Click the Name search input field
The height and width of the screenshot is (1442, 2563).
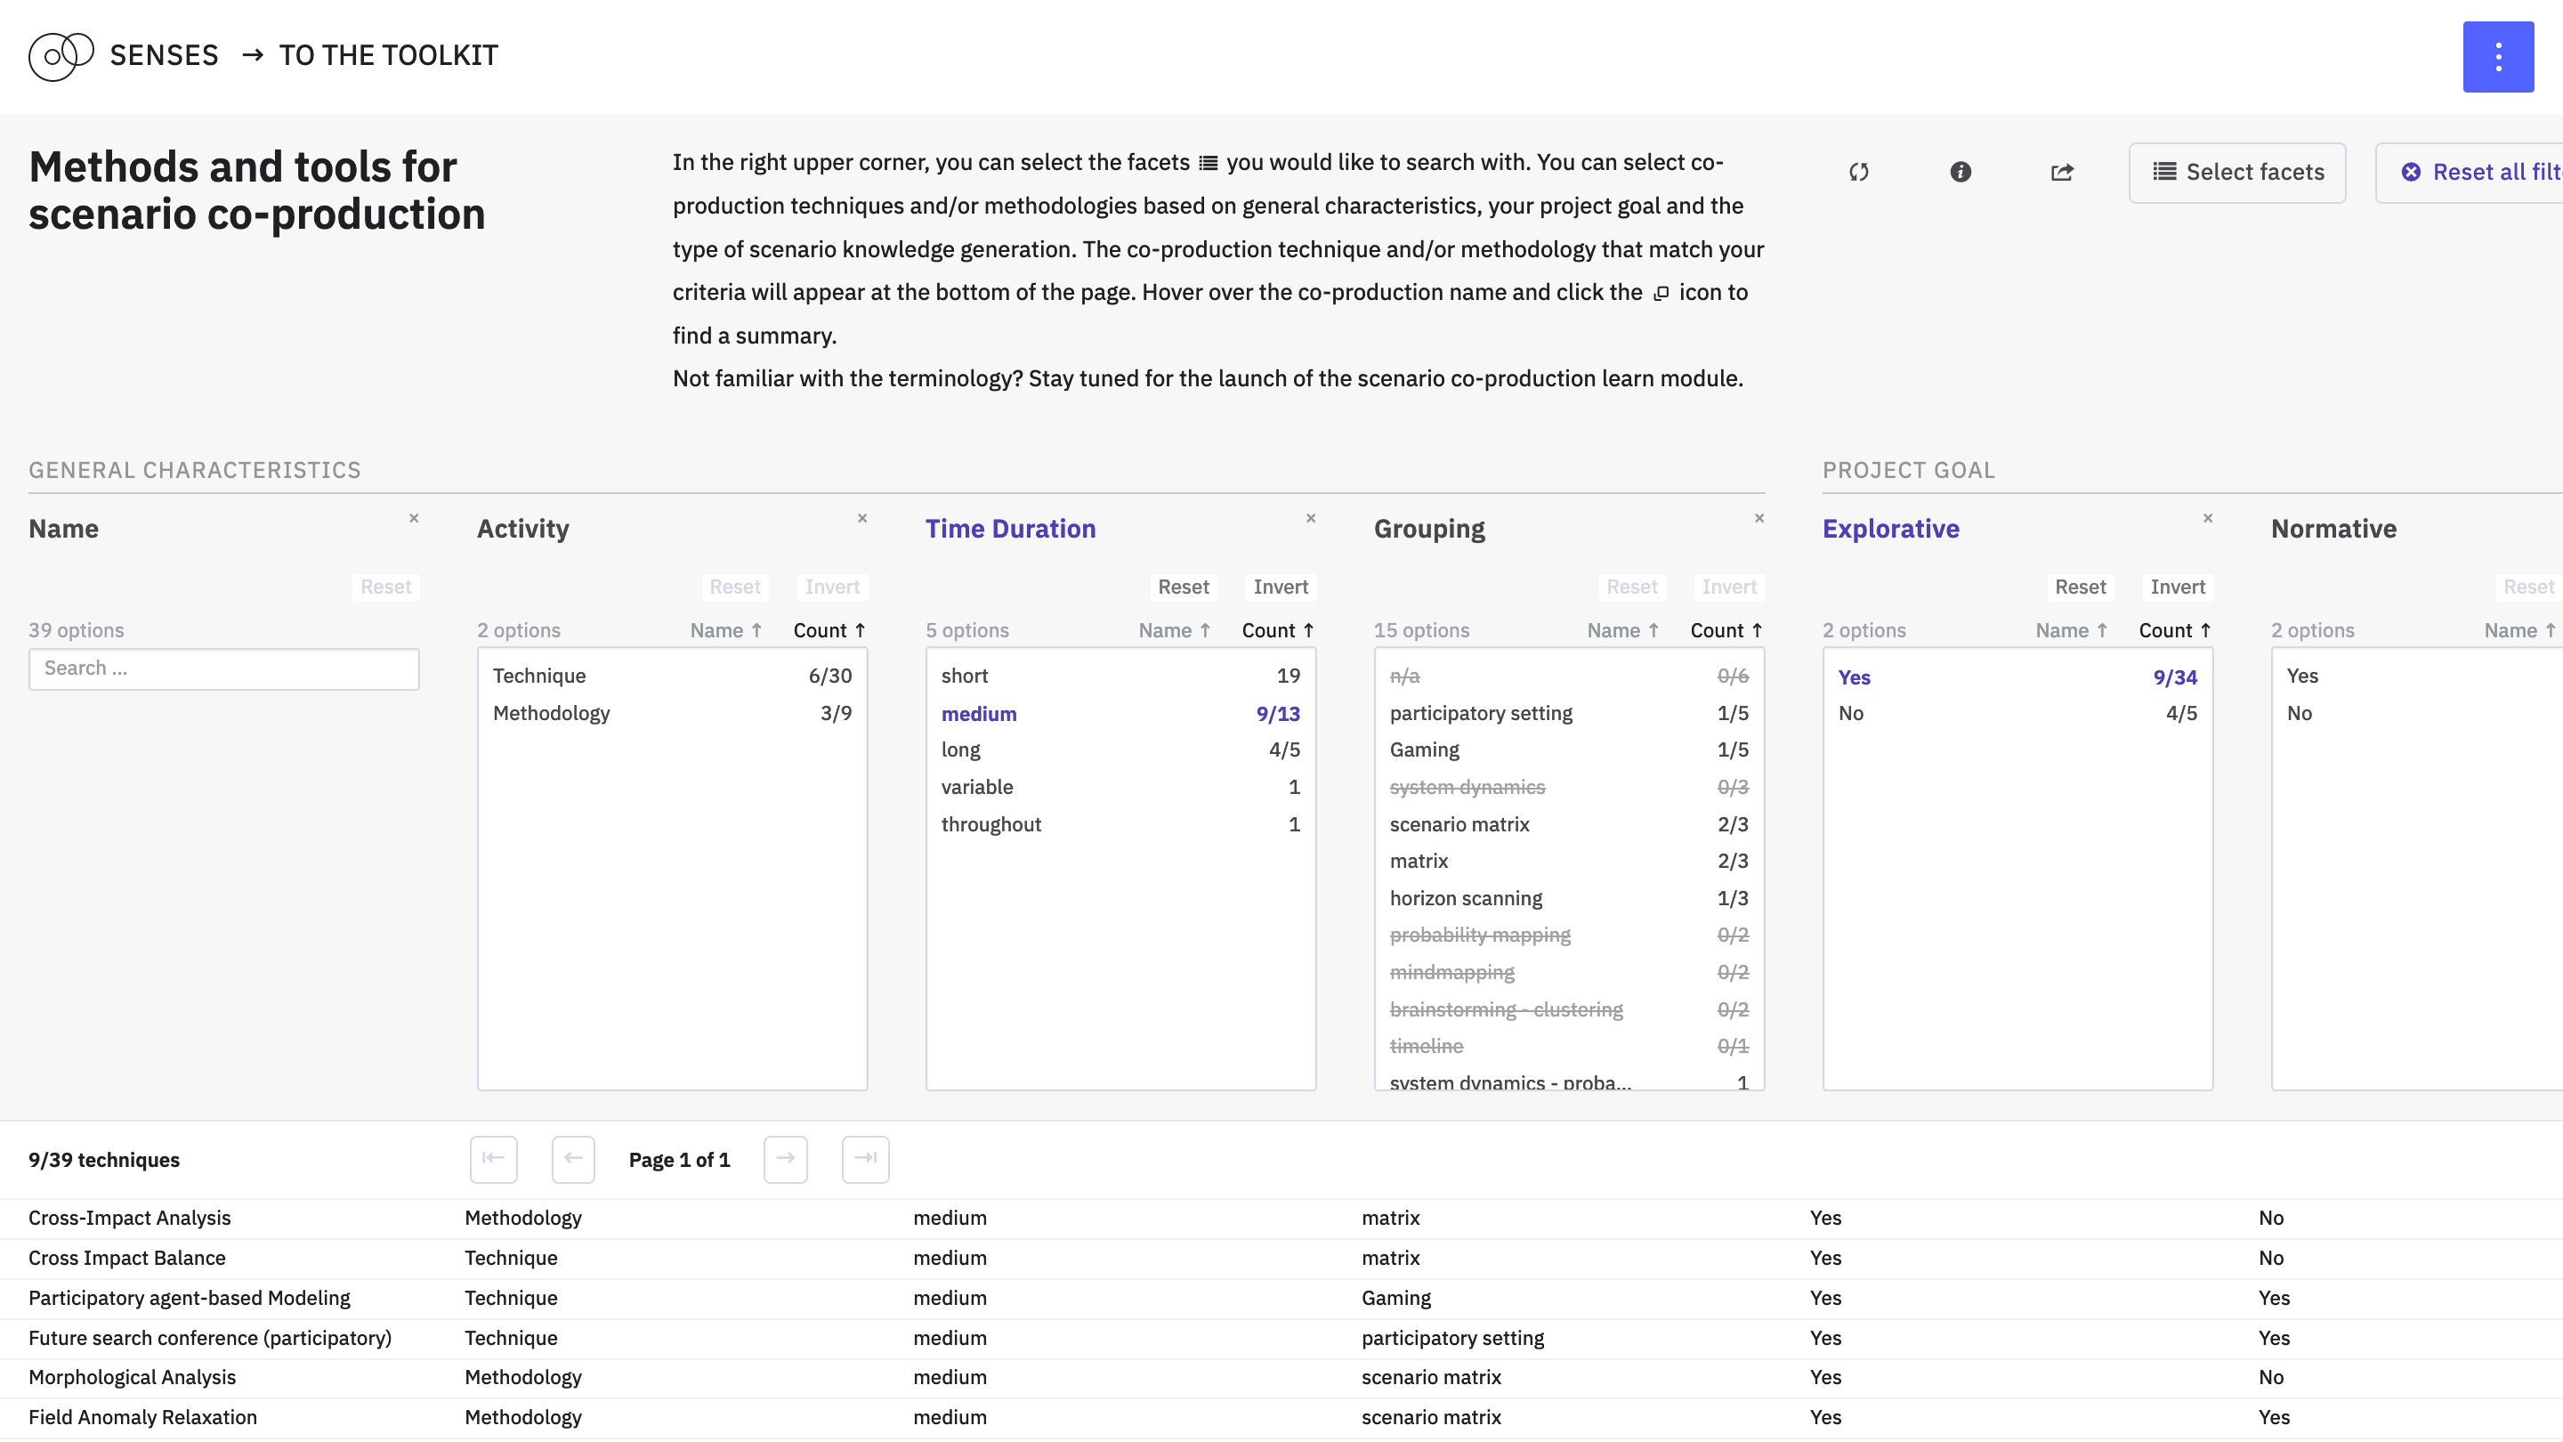click(x=224, y=668)
